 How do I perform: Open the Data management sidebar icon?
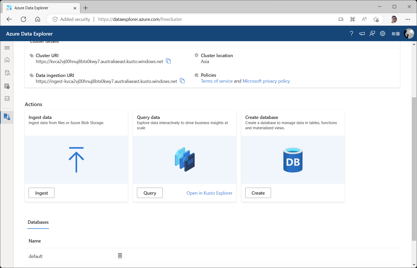(7, 73)
